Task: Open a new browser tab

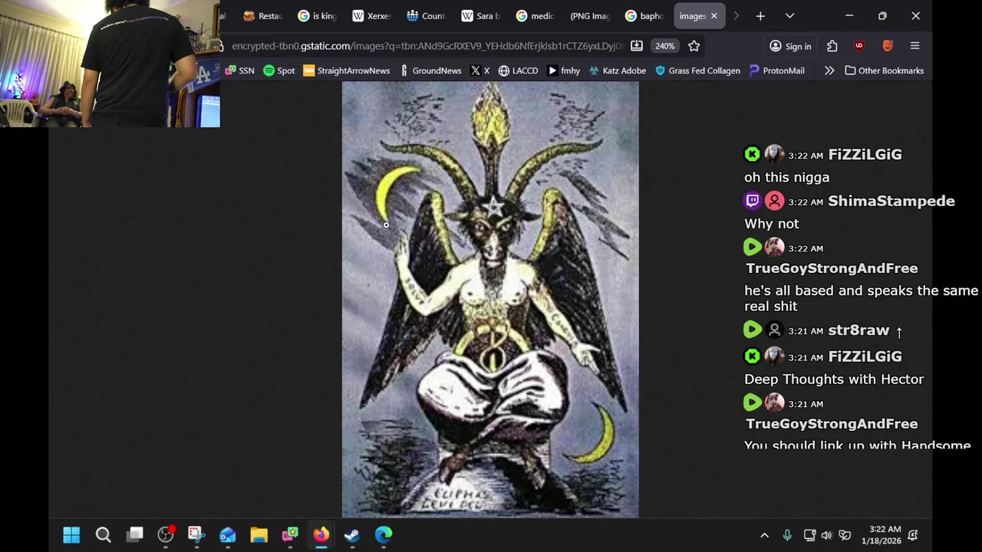Action: click(760, 15)
